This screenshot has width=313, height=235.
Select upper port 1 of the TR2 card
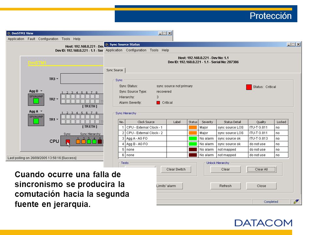(x=63, y=96)
